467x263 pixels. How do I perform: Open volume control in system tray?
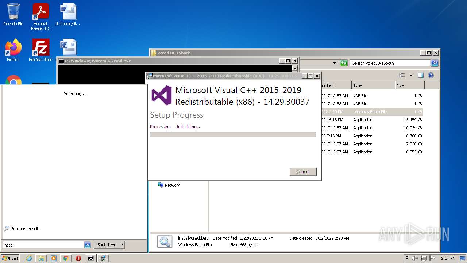(415, 258)
